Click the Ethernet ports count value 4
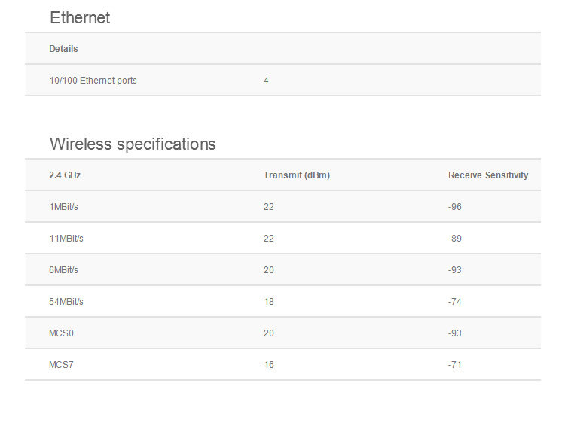The image size is (565, 444). pyautogui.click(x=266, y=81)
